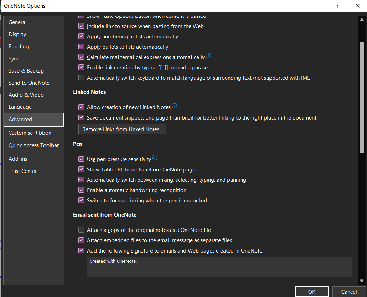Select the Language category

[x=34, y=107]
